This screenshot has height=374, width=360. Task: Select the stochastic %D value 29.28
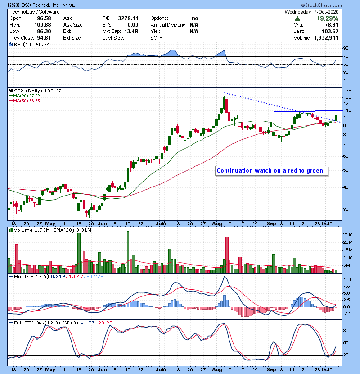(105, 323)
